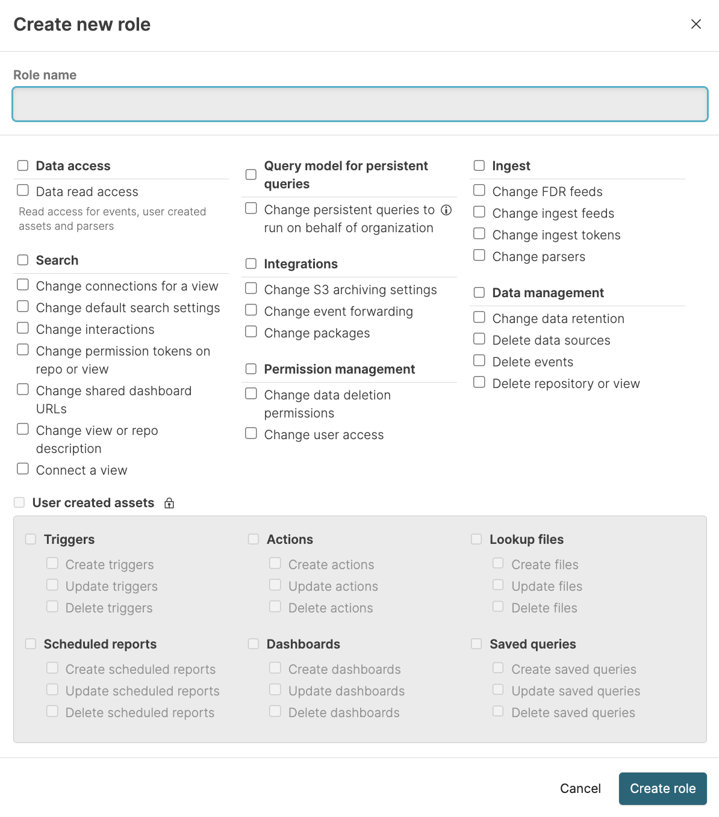Check Update scheduled reports option

point(52,689)
